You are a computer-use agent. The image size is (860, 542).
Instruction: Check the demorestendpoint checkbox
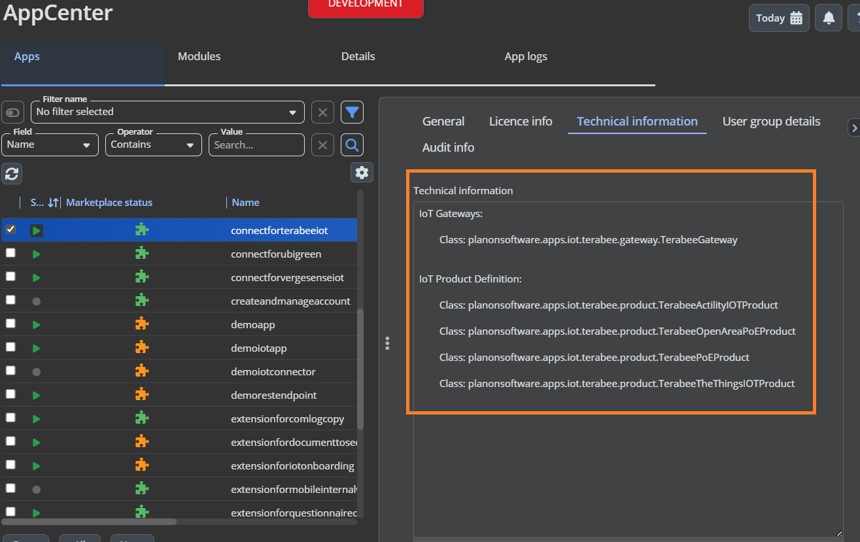[10, 394]
